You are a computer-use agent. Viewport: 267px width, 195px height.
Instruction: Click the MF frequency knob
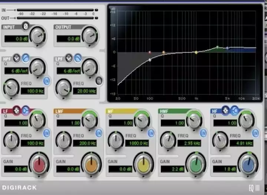116,140
